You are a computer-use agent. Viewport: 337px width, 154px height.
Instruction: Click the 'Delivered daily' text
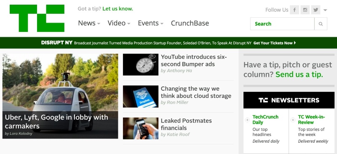pyautogui.click(x=266, y=141)
